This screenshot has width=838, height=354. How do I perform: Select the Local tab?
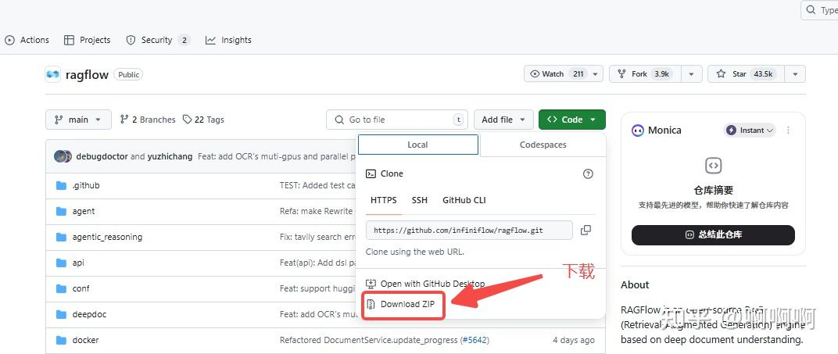418,145
